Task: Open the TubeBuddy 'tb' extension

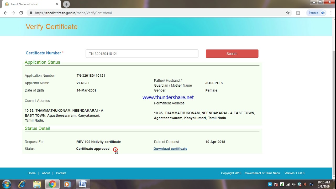Action: (x=298, y=13)
